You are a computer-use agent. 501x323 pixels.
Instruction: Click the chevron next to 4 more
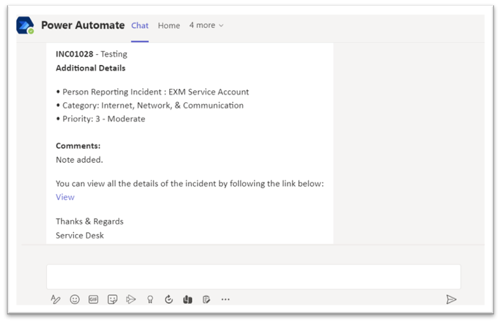click(x=221, y=25)
